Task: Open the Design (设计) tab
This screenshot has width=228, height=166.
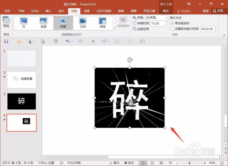Action: 61,11
